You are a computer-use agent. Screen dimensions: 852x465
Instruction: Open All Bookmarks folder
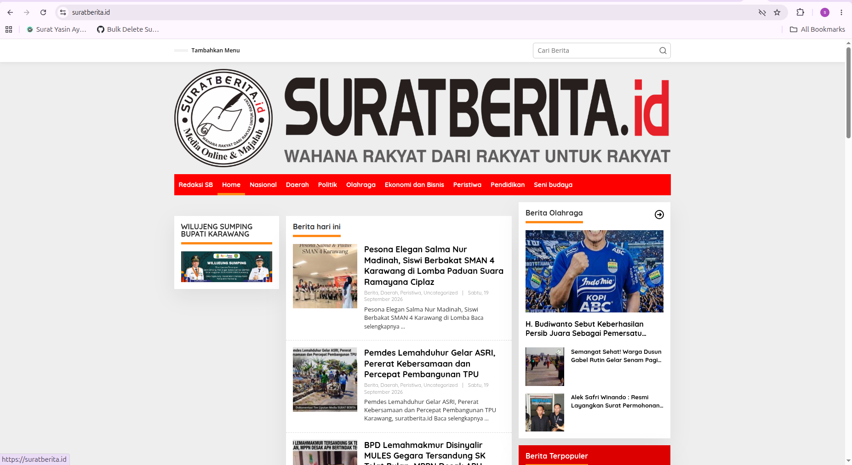coord(817,29)
